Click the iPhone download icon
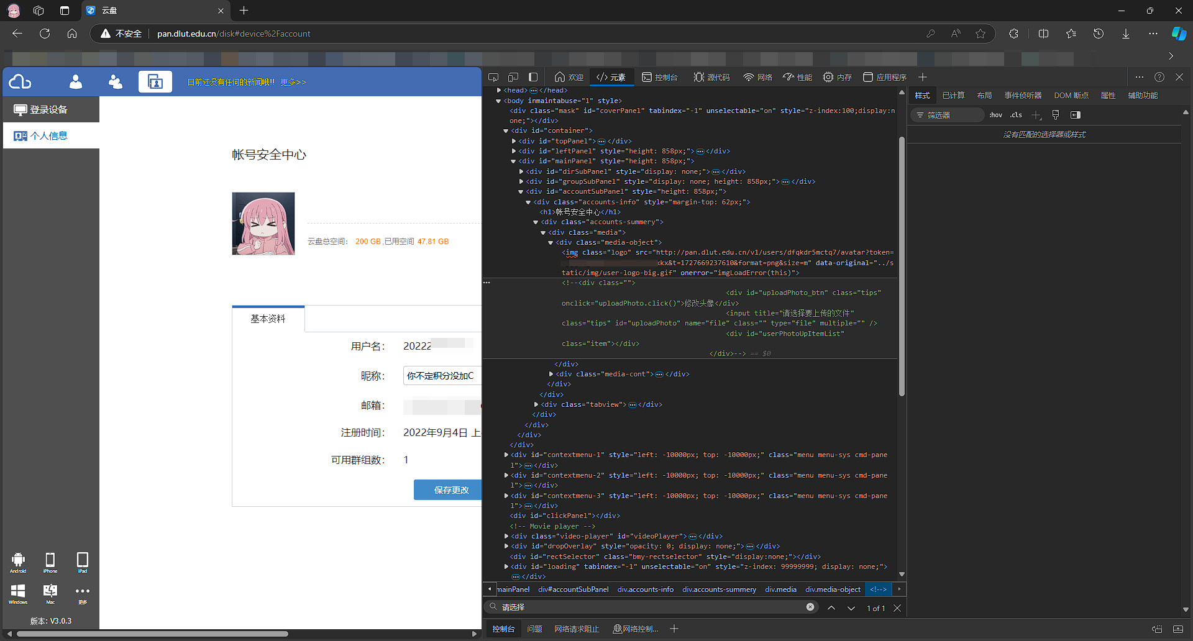Viewport: 1193px width, 641px height. (50, 562)
